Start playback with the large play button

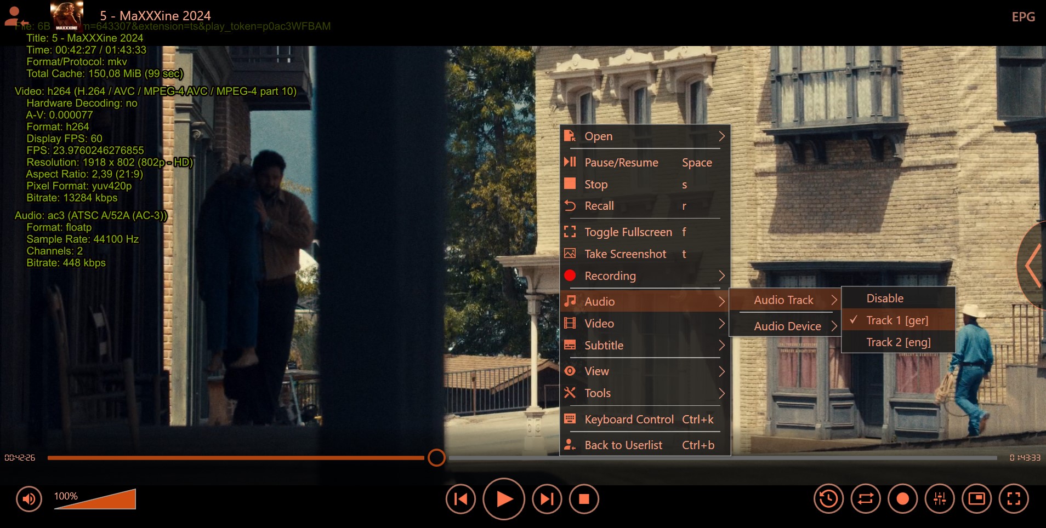click(504, 499)
